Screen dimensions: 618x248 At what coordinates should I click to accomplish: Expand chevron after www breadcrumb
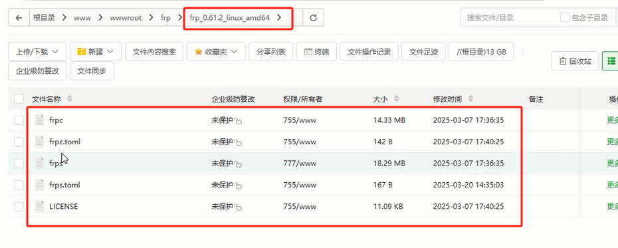(100, 18)
